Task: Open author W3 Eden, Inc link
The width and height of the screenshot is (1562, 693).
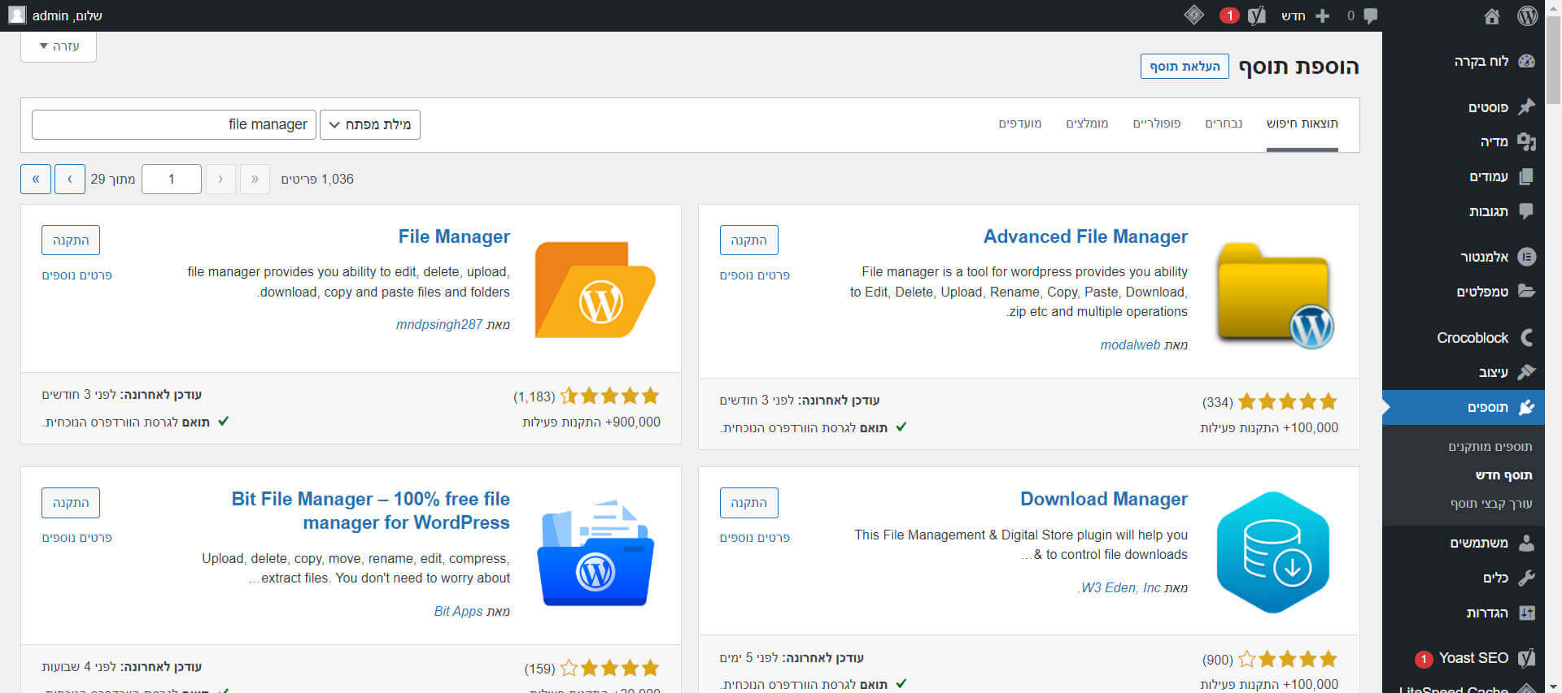Action: (x=1119, y=587)
